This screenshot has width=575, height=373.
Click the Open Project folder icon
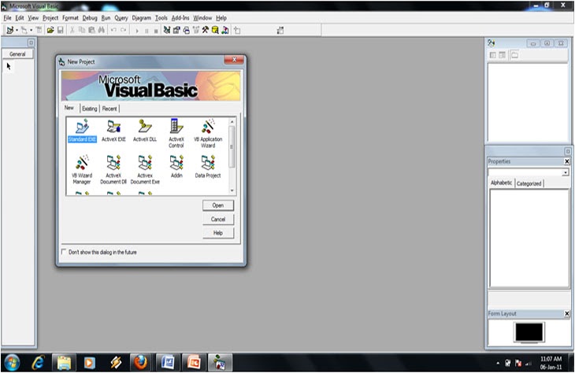50,31
